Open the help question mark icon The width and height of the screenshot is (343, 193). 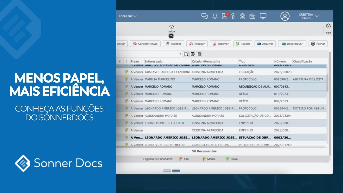coord(233,16)
